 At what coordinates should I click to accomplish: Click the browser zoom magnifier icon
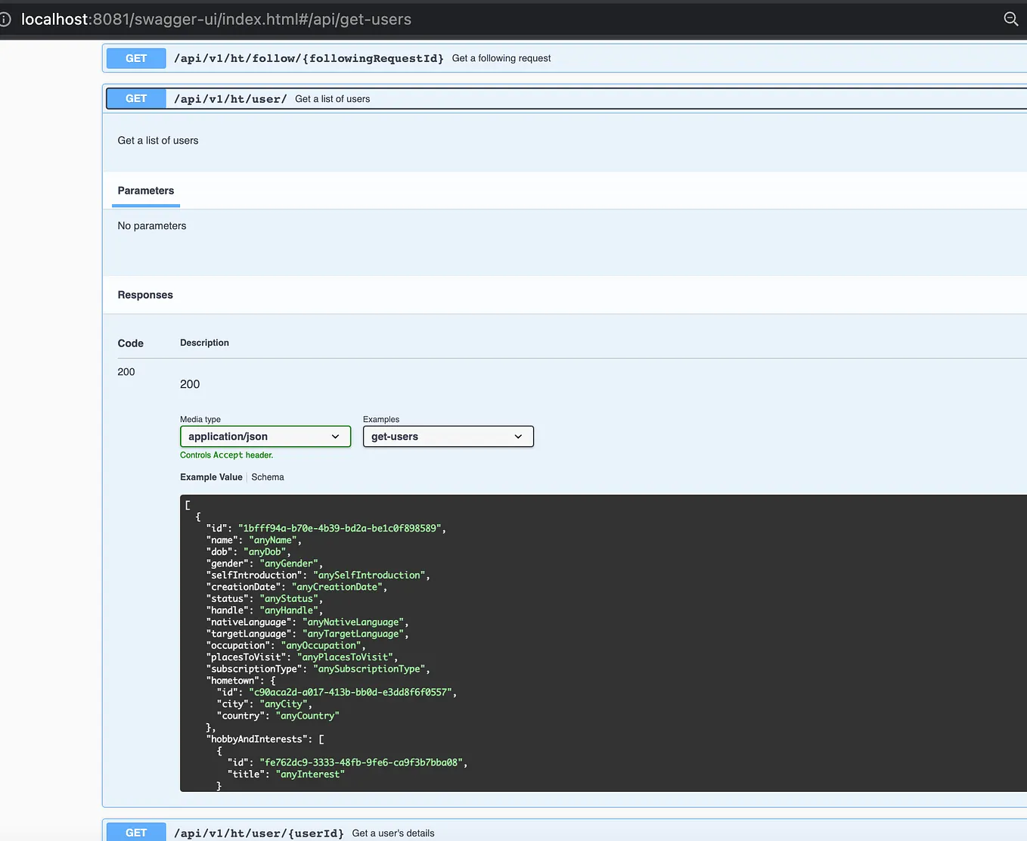(1011, 19)
